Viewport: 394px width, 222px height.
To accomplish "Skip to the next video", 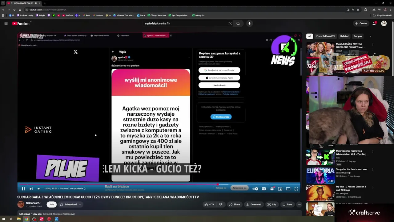I will pos(31,189).
